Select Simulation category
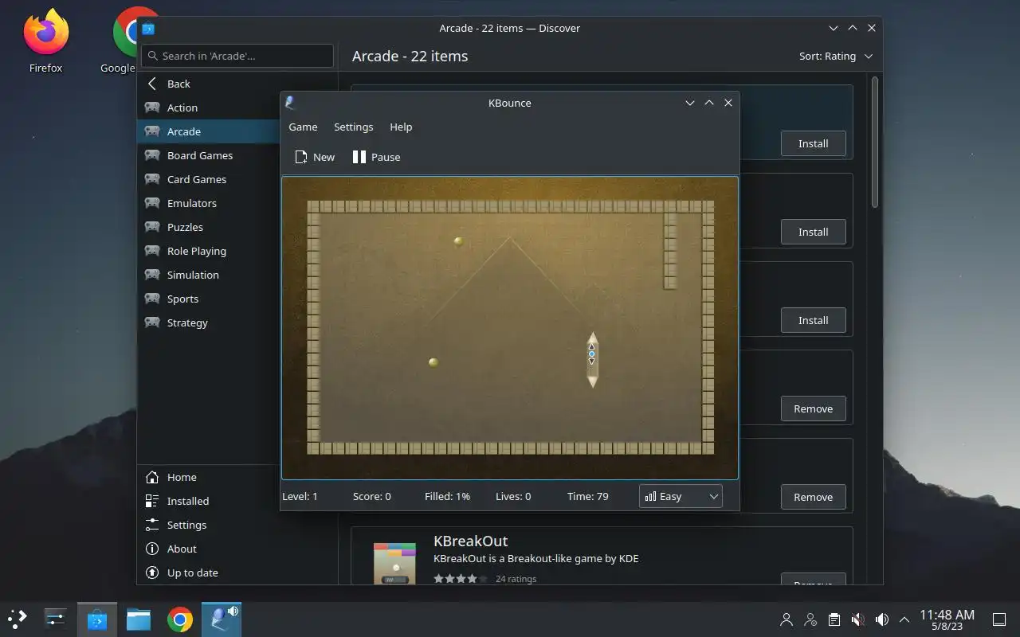1020x637 pixels. pyautogui.click(x=210, y=275)
